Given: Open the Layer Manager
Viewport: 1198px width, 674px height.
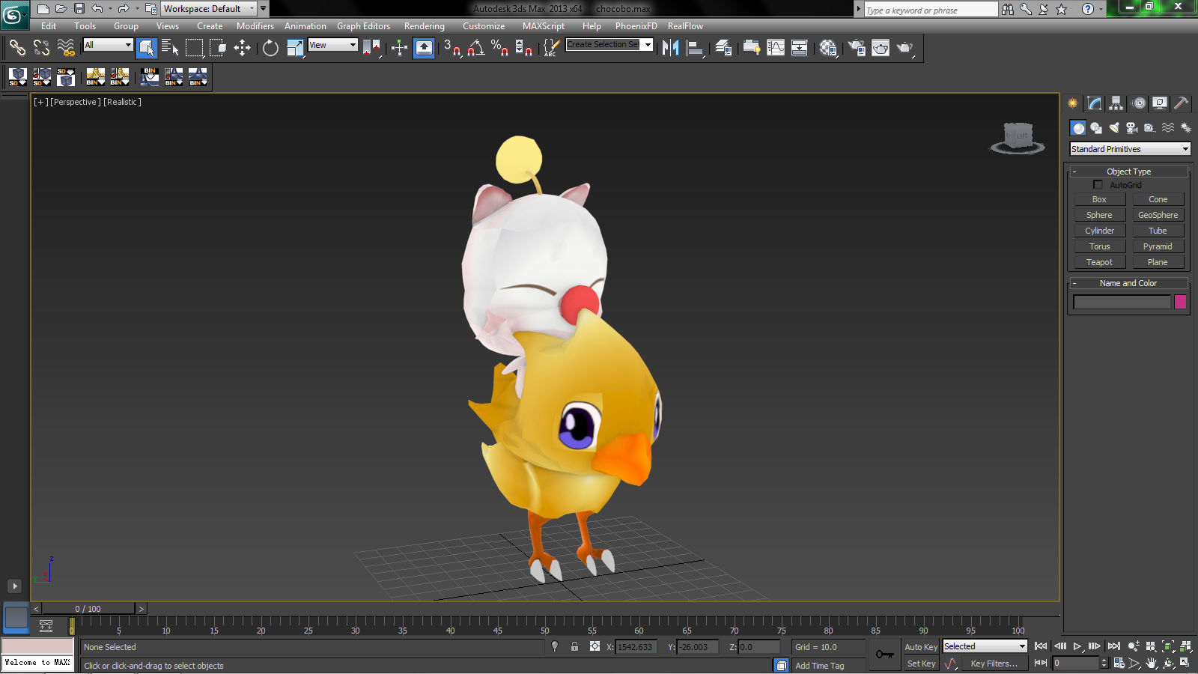Looking at the screenshot, I should (x=723, y=48).
